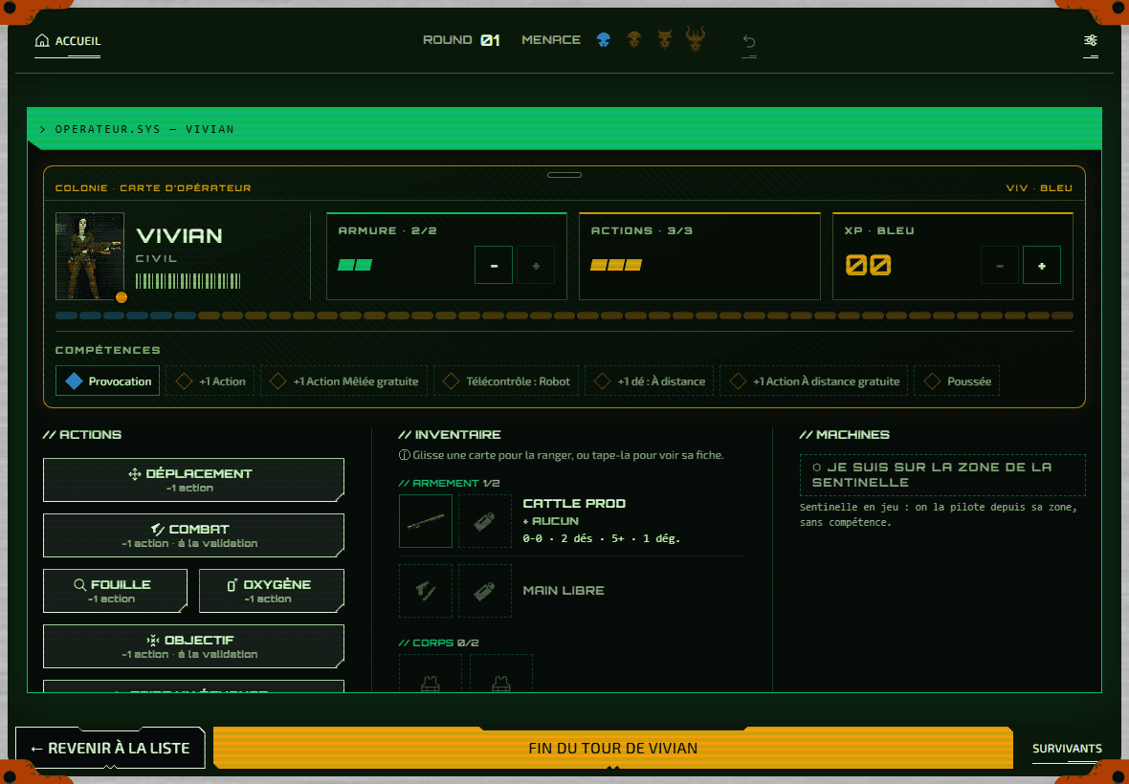Tap the first CORPS armor slot
Image resolution: width=1129 pixels, height=784 pixels.
click(431, 674)
